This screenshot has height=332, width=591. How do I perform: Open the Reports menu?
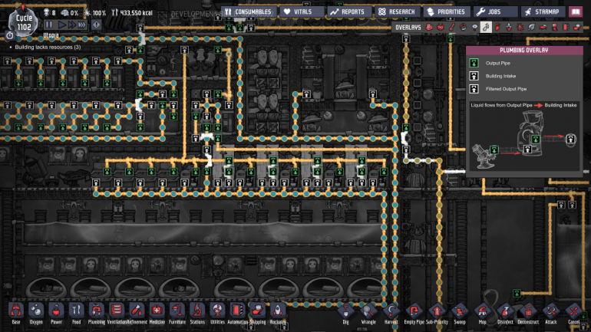(349, 12)
